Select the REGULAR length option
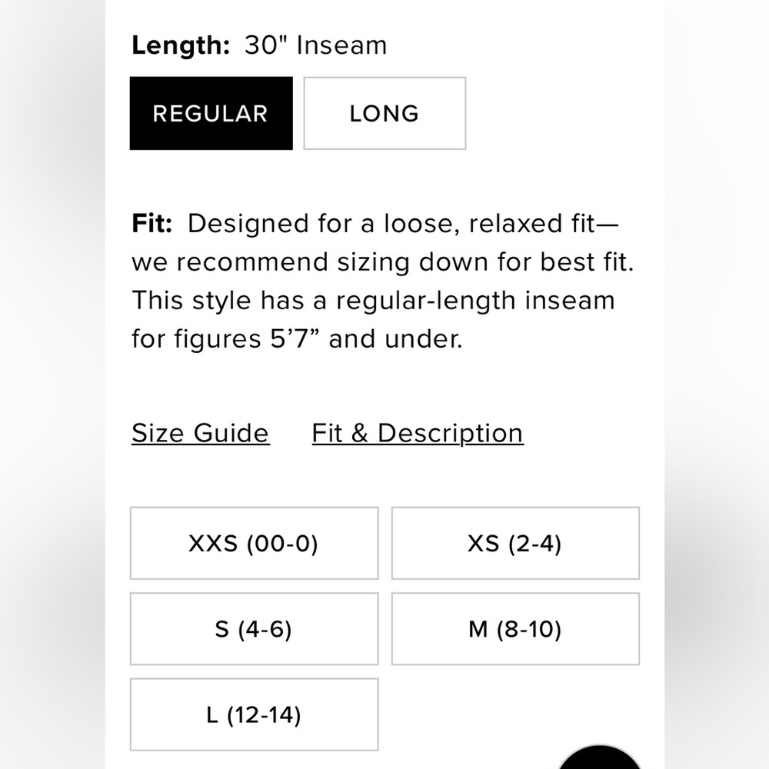This screenshot has height=769, width=769. click(x=211, y=113)
